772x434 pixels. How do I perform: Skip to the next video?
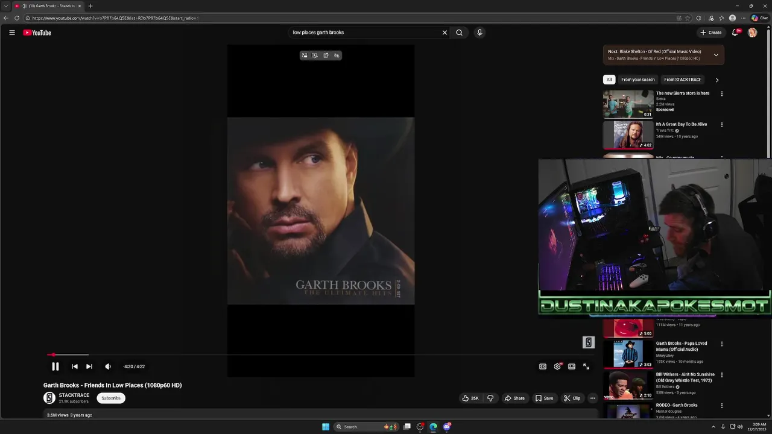[x=89, y=366]
